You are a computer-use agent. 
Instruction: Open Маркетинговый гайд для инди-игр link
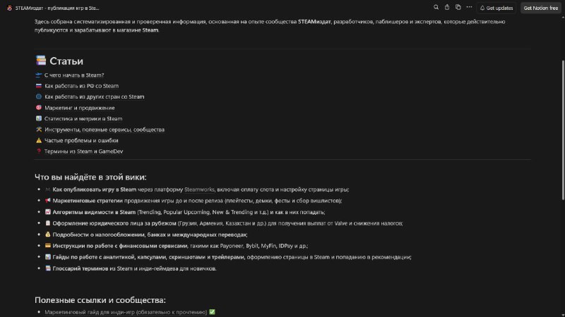pyautogui.click(x=126, y=312)
